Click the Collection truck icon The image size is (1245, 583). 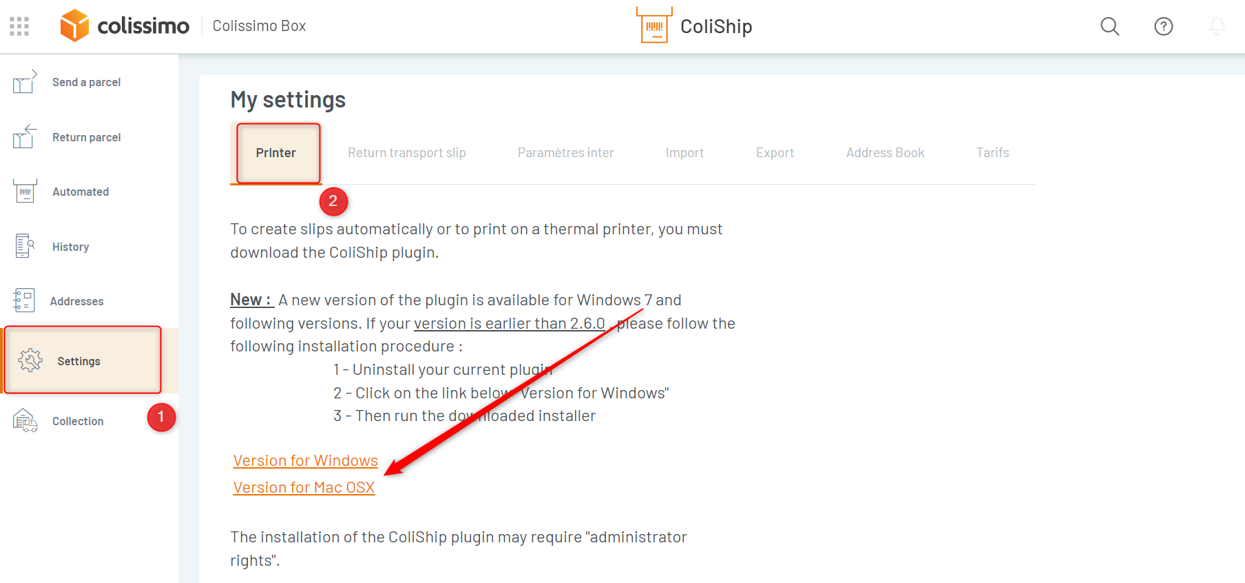click(25, 420)
